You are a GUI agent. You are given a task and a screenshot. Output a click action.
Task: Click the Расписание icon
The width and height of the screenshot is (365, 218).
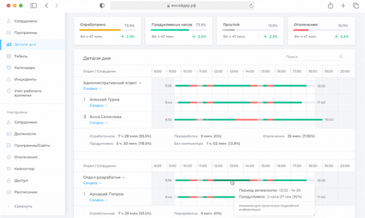[x=9, y=192]
